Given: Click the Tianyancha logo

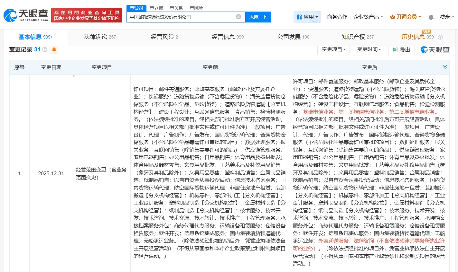Looking at the screenshot, I should (x=26, y=15).
